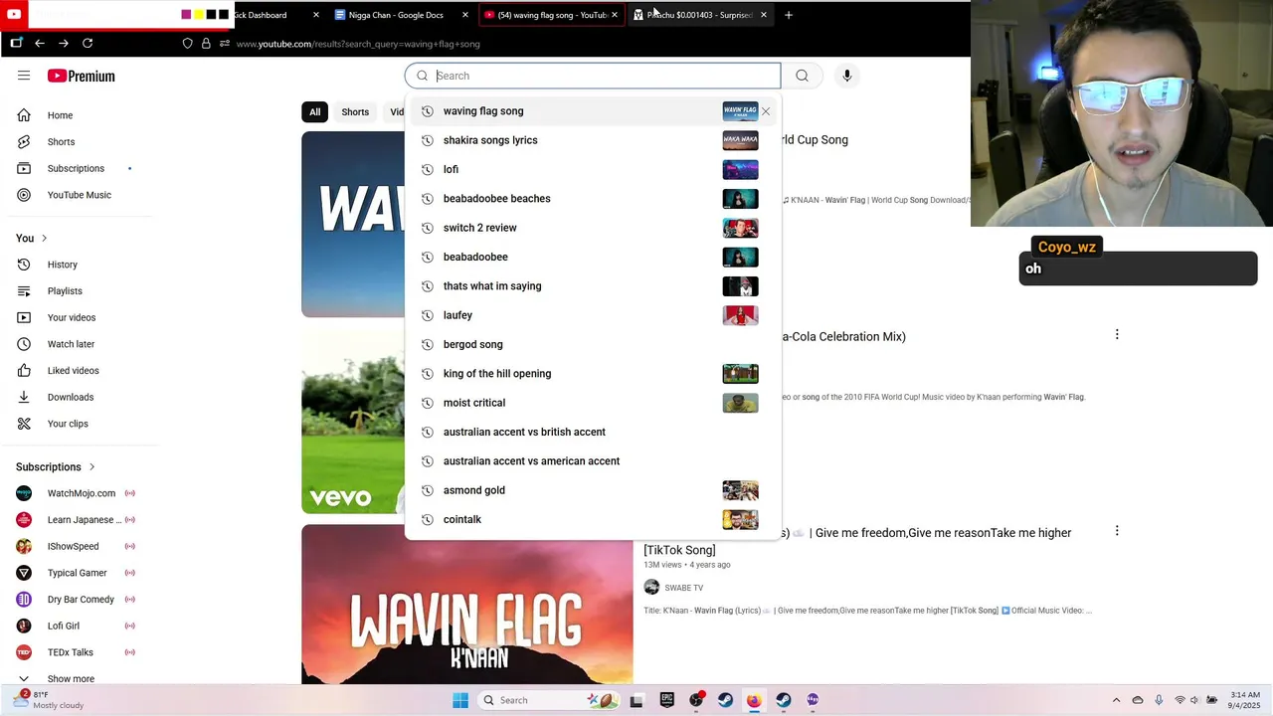The height and width of the screenshot is (716, 1273).
Task: Click the tracking protection shield icon
Action: (187, 44)
